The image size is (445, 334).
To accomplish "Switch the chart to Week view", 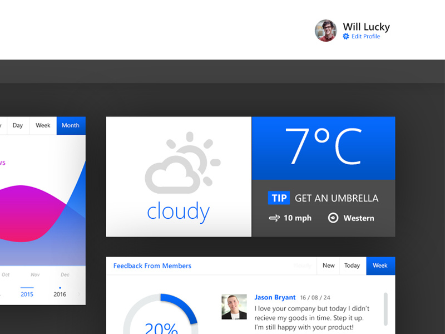I will click(x=43, y=126).
